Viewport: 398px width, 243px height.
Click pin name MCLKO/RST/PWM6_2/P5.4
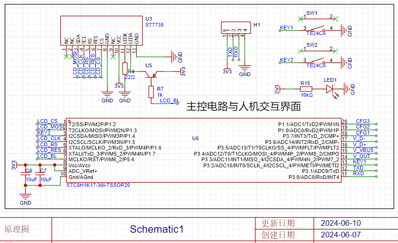coord(101,159)
